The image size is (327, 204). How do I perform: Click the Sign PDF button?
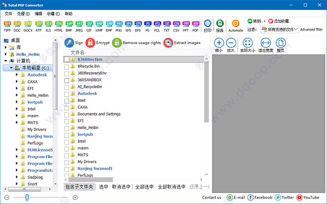pos(74,43)
